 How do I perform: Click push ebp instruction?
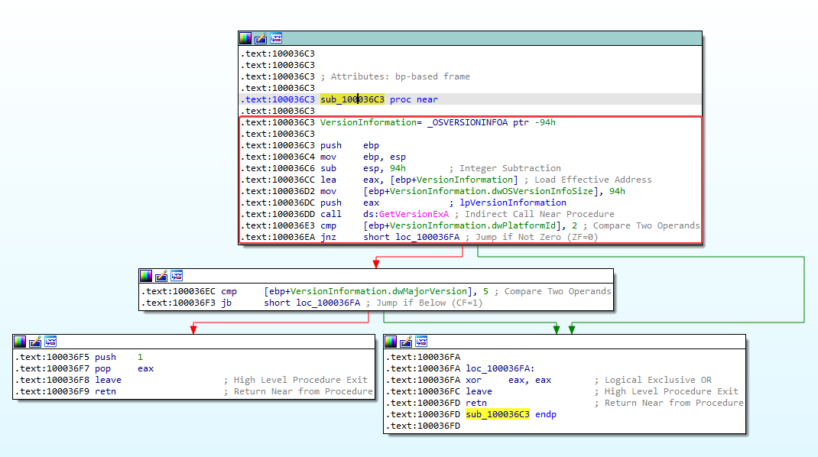click(x=349, y=145)
